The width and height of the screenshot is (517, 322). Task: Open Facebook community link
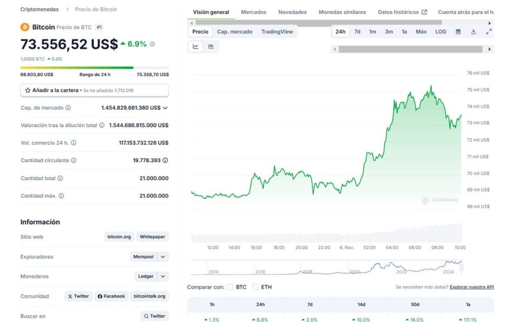coord(111,296)
